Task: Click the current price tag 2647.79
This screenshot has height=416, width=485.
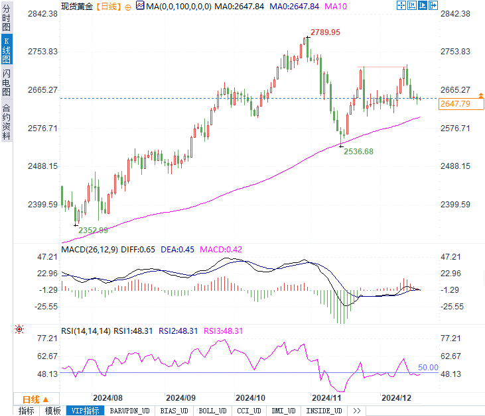Action: point(461,104)
